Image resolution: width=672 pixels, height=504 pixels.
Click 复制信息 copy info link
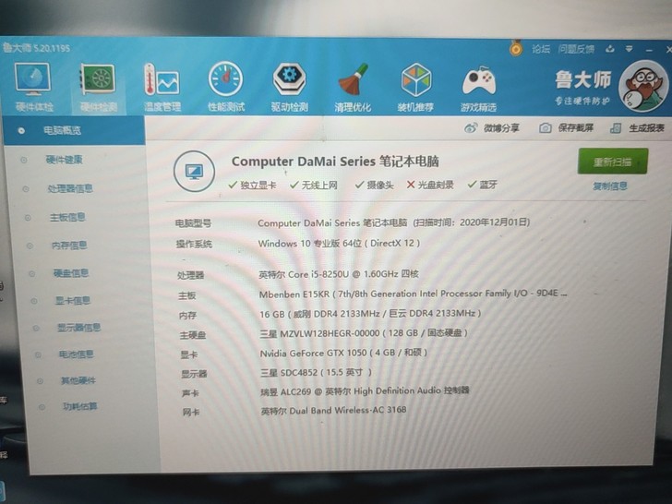point(610,186)
